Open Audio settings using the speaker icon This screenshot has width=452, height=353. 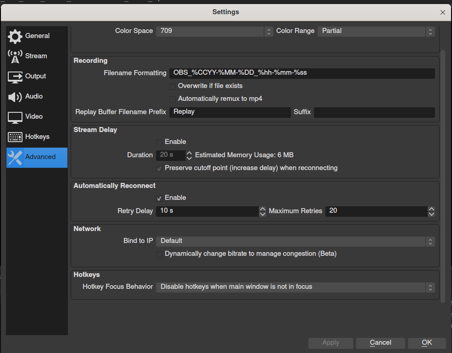click(x=15, y=96)
